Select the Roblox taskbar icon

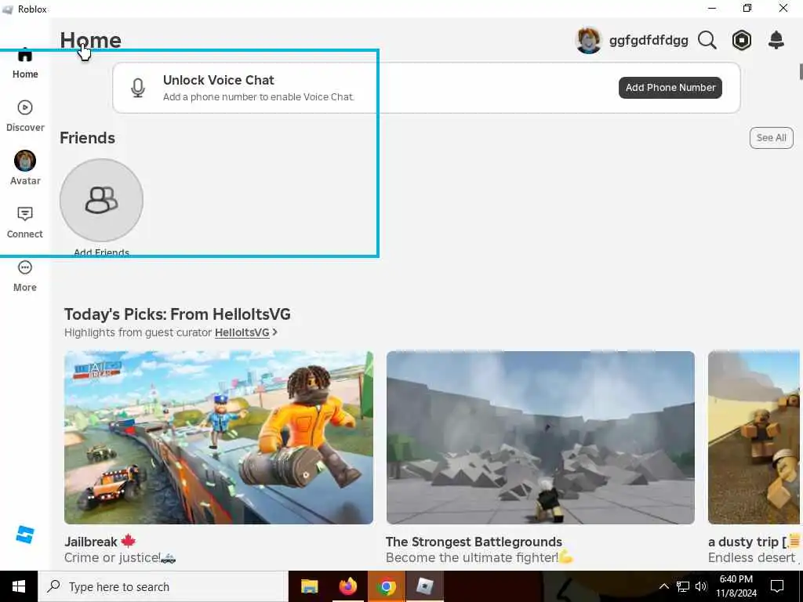[424, 586]
